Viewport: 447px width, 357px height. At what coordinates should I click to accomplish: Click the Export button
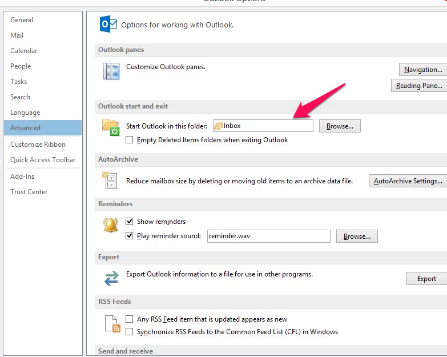(x=426, y=278)
